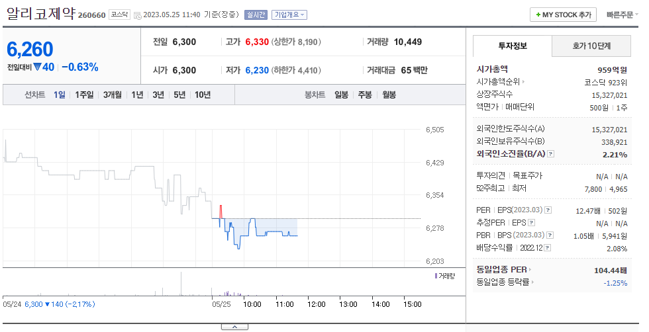Screen dimensions: 649x332
Task: Click the 배당수익률 value 2.08%
Action: [617, 249]
